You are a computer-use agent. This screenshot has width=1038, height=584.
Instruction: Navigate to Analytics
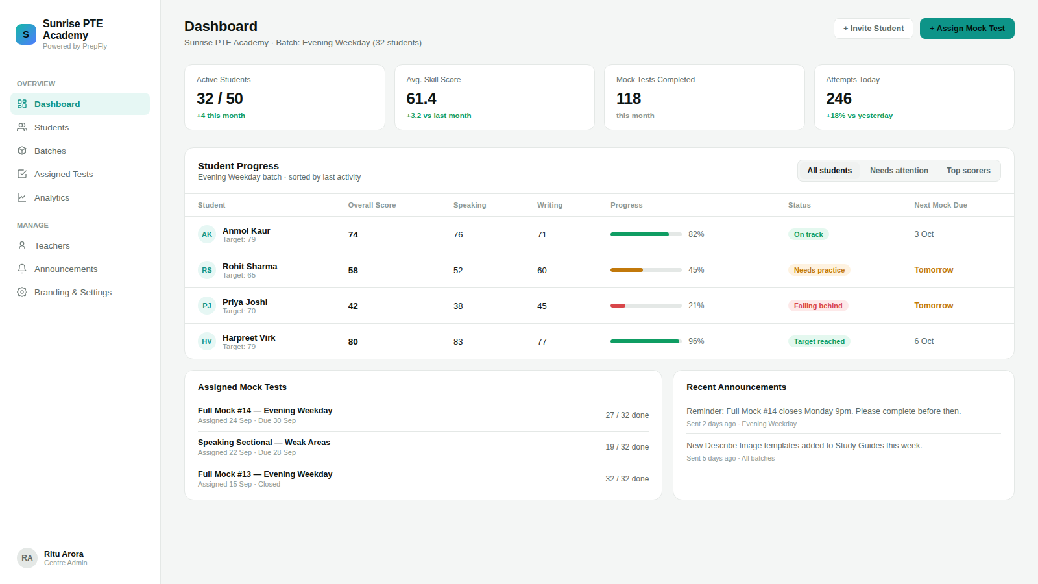coord(80,197)
